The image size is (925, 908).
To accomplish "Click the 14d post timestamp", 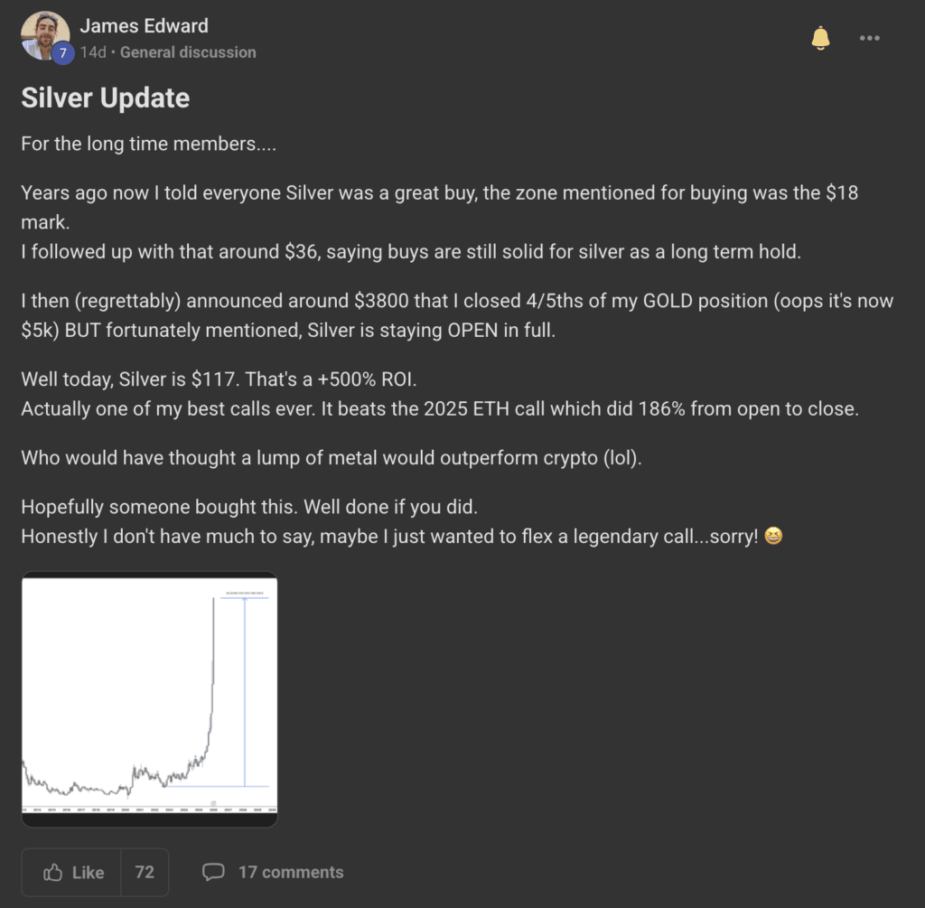I will click(x=92, y=52).
